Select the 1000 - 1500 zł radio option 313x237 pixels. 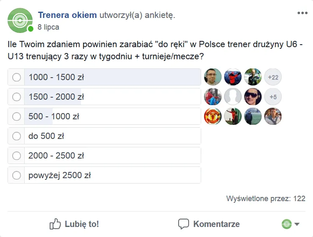tap(17, 77)
